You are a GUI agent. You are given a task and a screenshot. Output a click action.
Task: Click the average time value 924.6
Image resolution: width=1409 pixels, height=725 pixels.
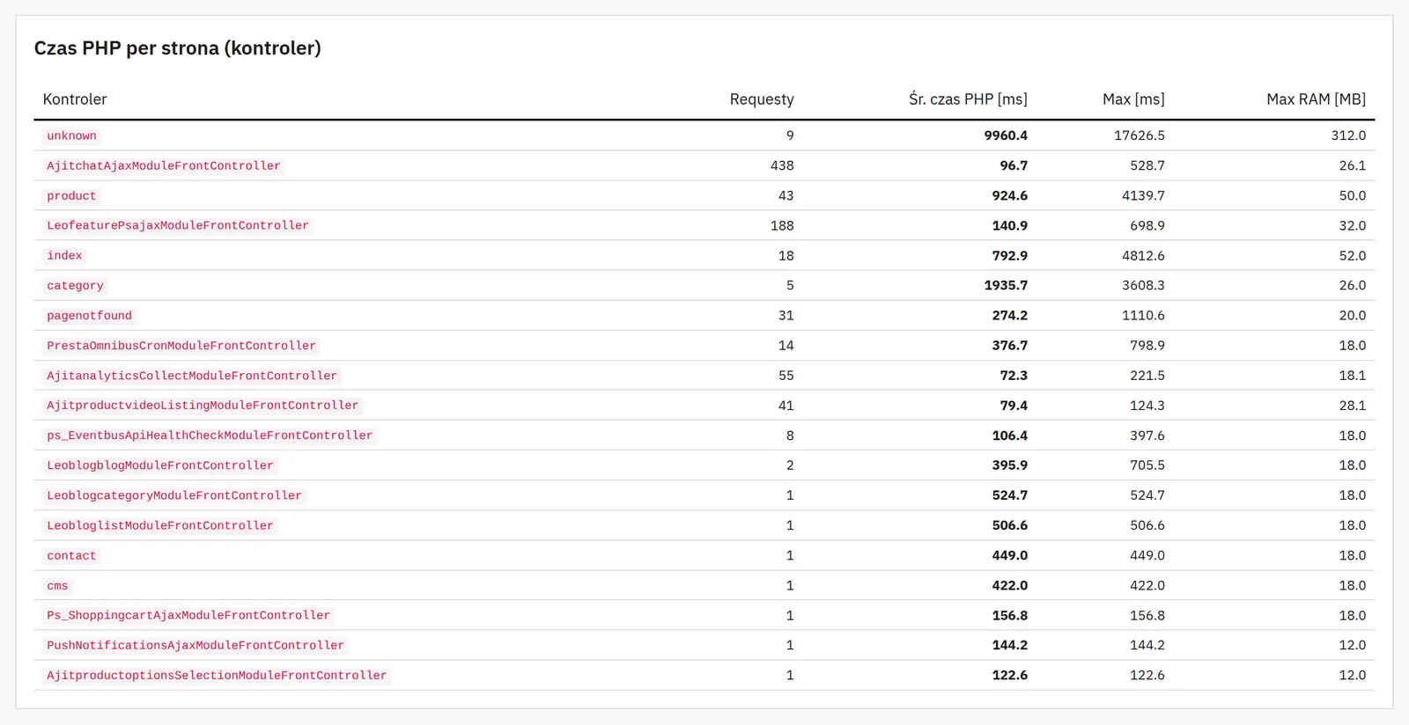click(x=1009, y=195)
